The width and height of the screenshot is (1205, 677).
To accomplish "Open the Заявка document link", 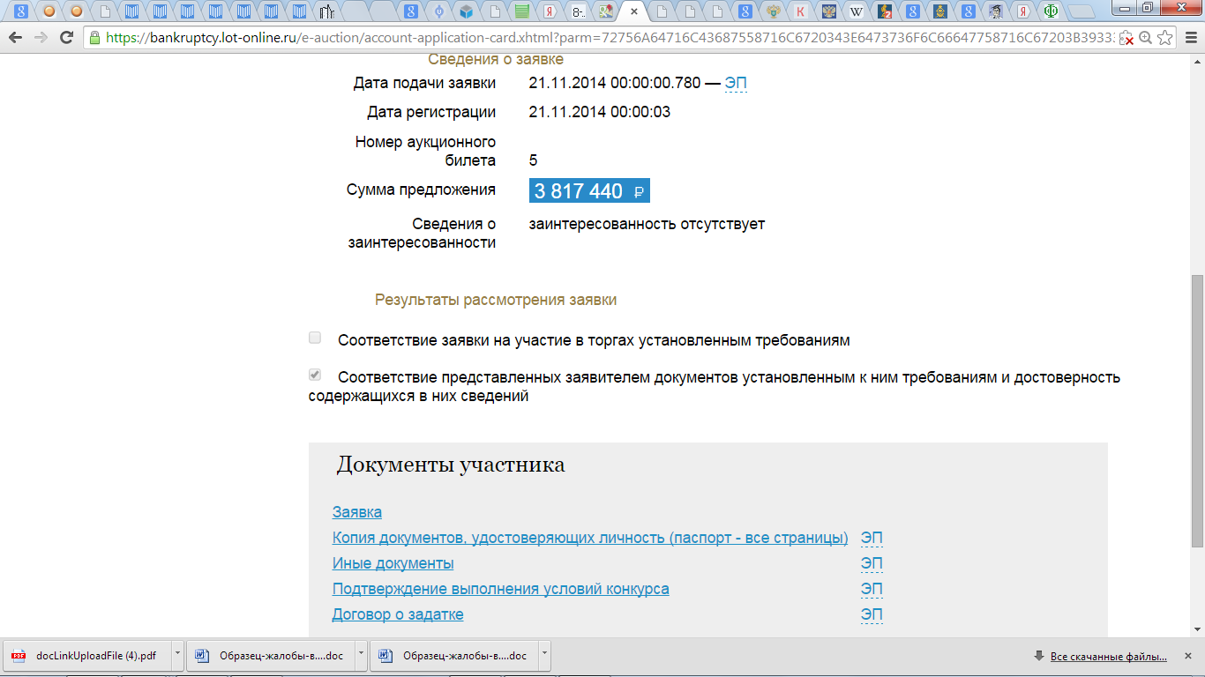I will 356,512.
